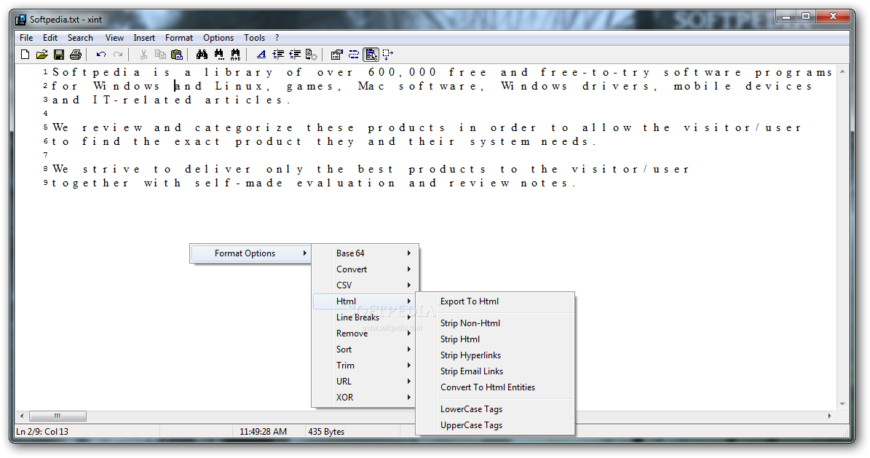Create a new document with toolbar icon
The image size is (870, 458).
[25, 55]
